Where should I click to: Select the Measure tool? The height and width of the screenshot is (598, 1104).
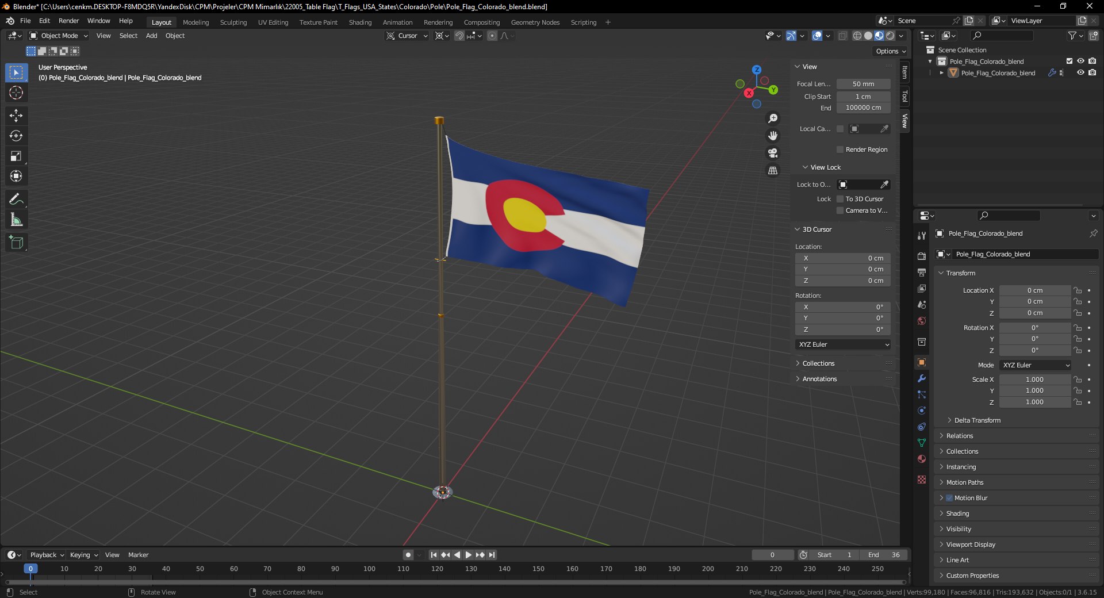coord(16,219)
